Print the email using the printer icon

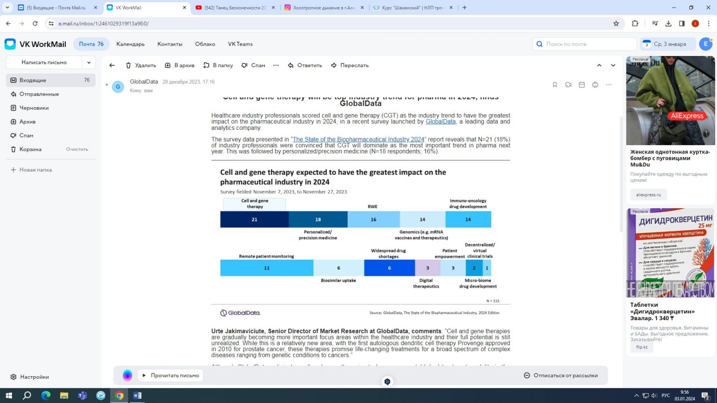click(x=595, y=85)
